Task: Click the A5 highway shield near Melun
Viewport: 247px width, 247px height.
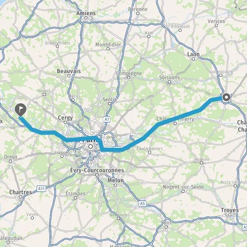Action: coord(142,203)
